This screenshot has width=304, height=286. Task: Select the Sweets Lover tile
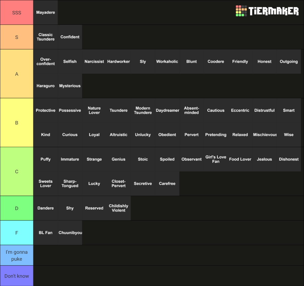click(46, 183)
